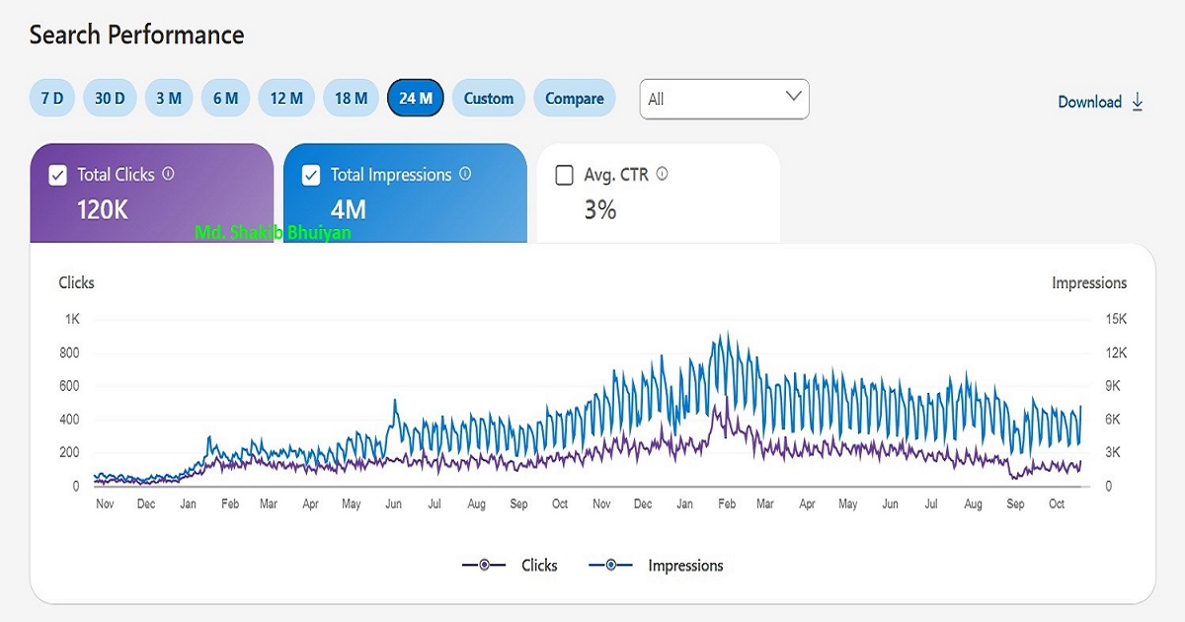The width and height of the screenshot is (1185, 622).
Task: Click the impressions peak near second Feb
Action: [x=727, y=335]
